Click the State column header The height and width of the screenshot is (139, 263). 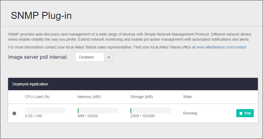(x=187, y=97)
